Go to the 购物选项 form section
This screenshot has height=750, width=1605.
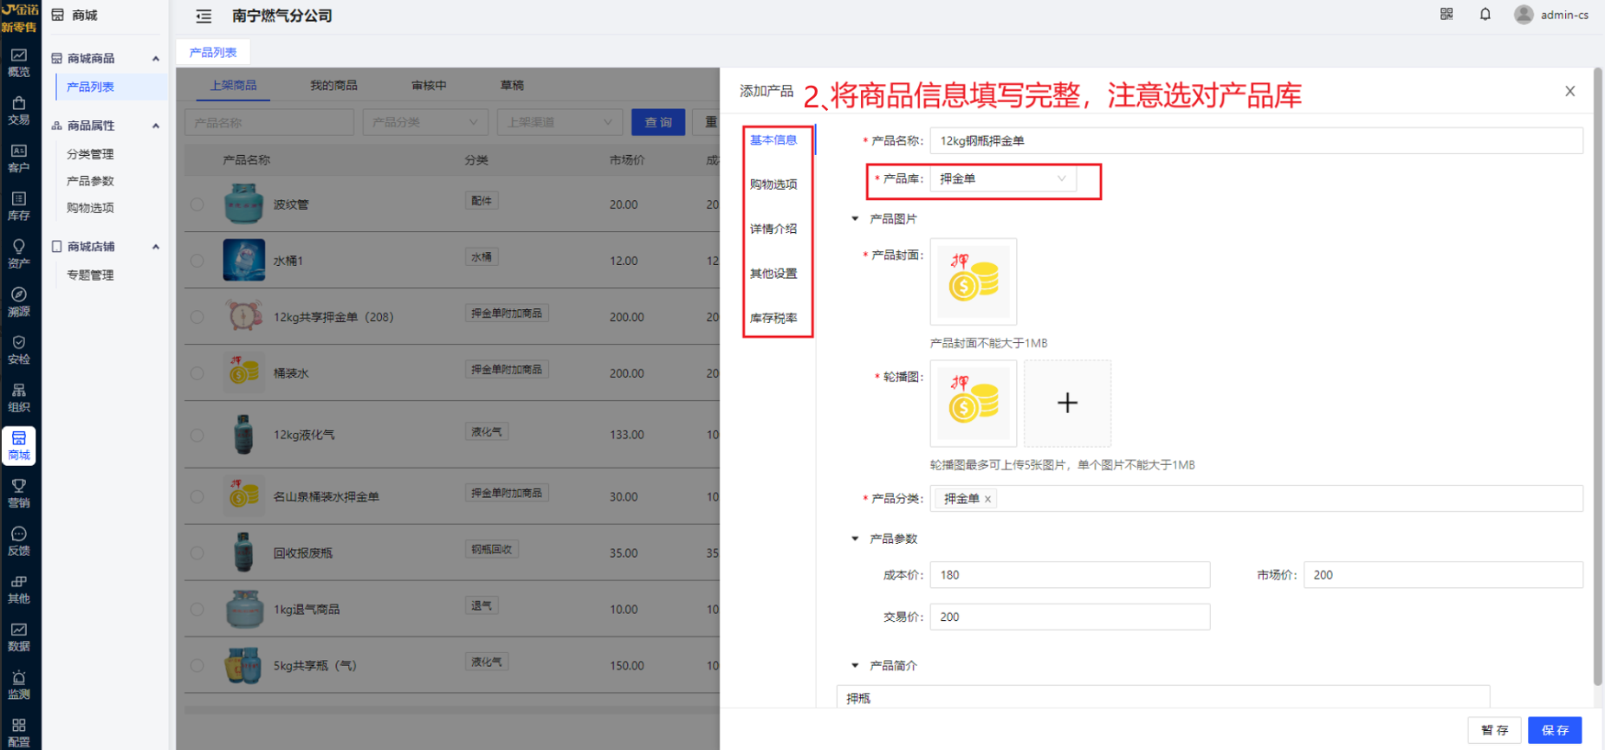(x=773, y=184)
